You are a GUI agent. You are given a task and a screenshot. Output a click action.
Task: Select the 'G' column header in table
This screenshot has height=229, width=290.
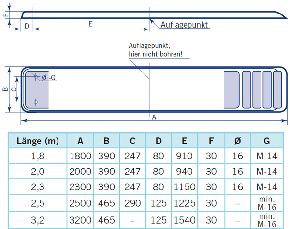tap(266, 141)
